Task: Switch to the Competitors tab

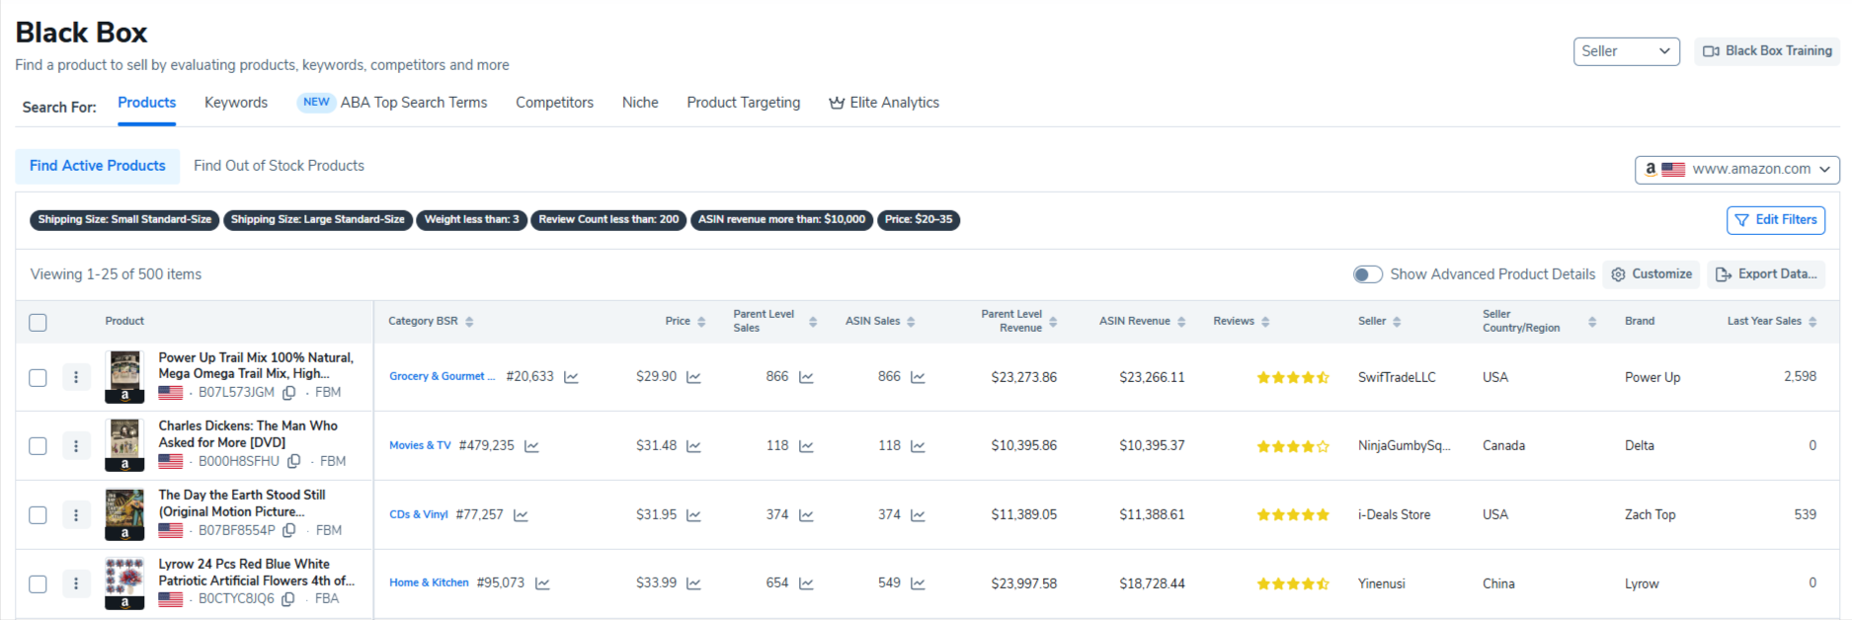Action: [554, 103]
